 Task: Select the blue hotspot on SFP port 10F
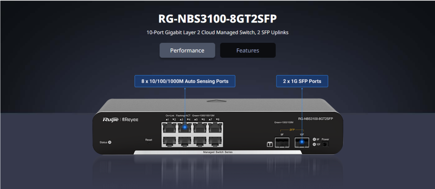[302, 142]
